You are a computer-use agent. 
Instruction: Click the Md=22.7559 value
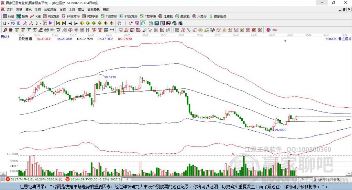[85, 39]
